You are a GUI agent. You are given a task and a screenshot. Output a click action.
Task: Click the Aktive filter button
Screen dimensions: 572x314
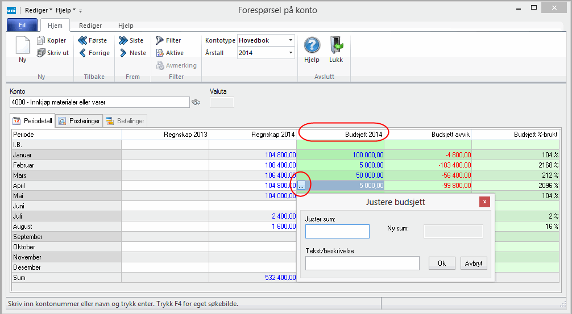point(160,53)
